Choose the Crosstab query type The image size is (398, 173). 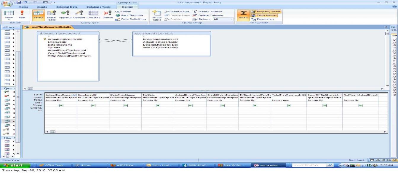[94, 15]
